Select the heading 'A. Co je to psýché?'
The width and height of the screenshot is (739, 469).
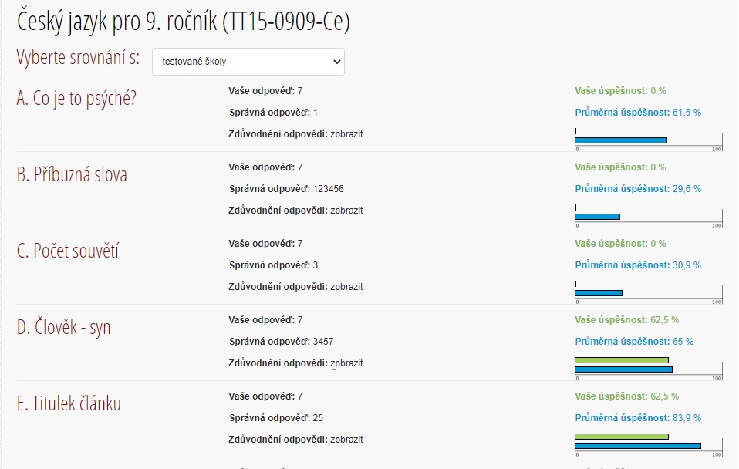(x=76, y=99)
